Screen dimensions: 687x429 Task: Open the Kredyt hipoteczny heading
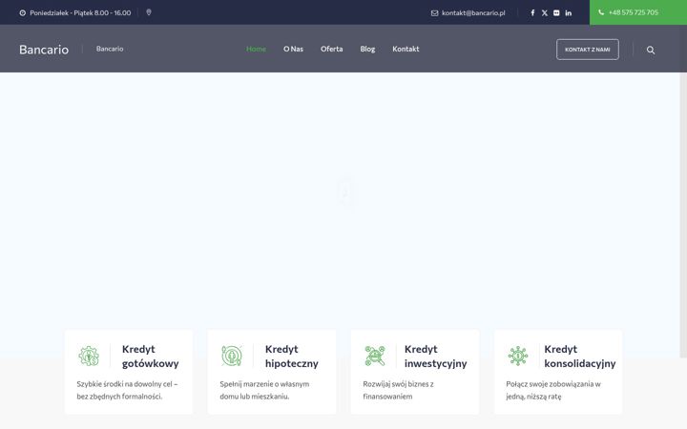tap(292, 357)
